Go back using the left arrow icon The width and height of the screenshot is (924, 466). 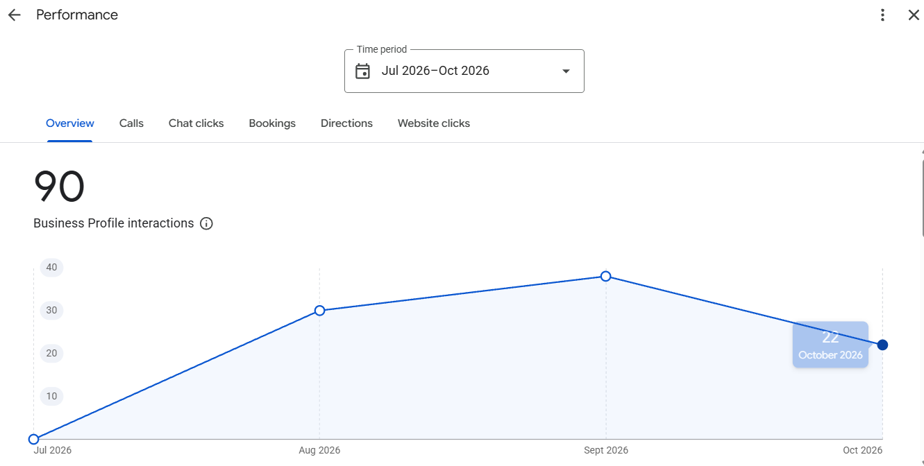coord(14,15)
